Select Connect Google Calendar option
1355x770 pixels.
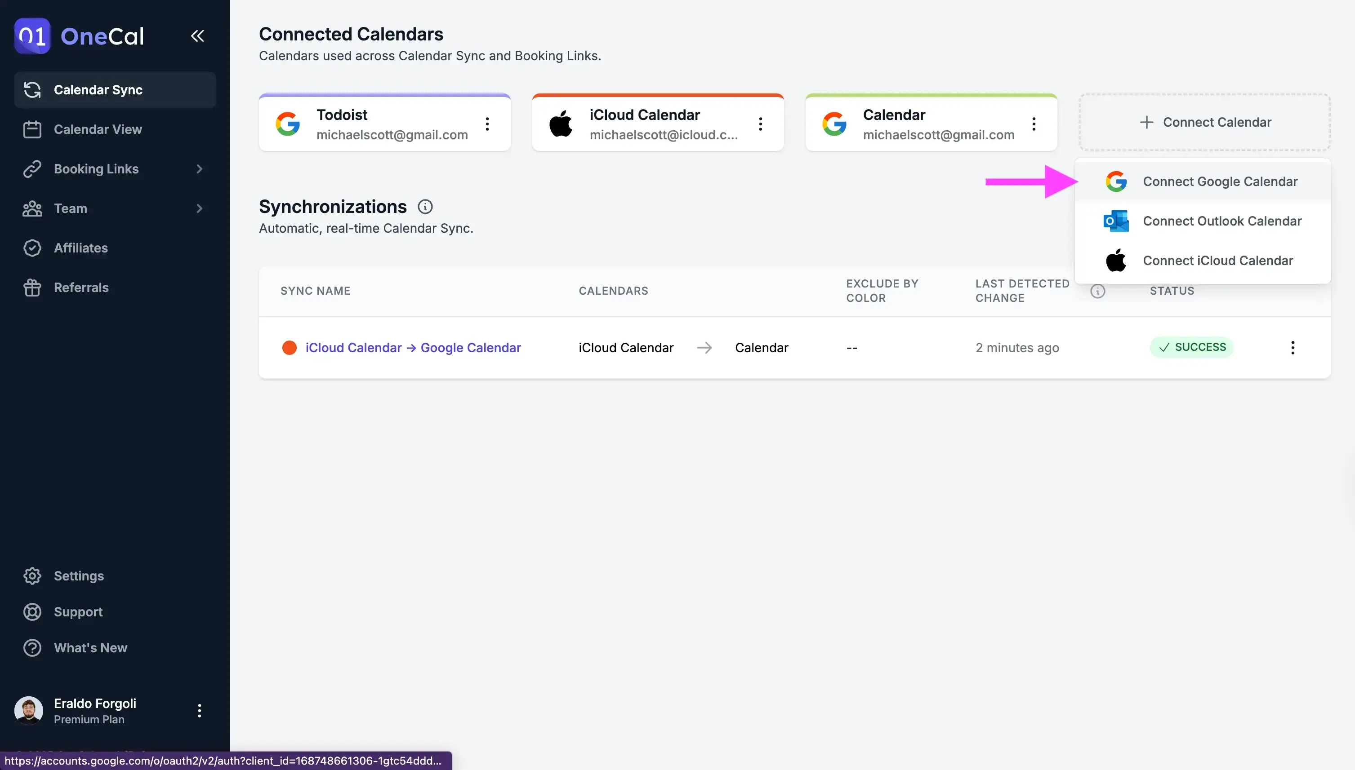[x=1220, y=181]
